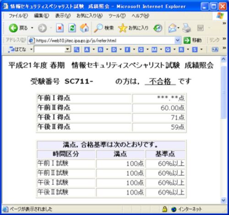The width and height of the screenshot is (229, 215).
Task: Open the dropdown arrow next to Hatena M
Action: click(x=161, y=49)
